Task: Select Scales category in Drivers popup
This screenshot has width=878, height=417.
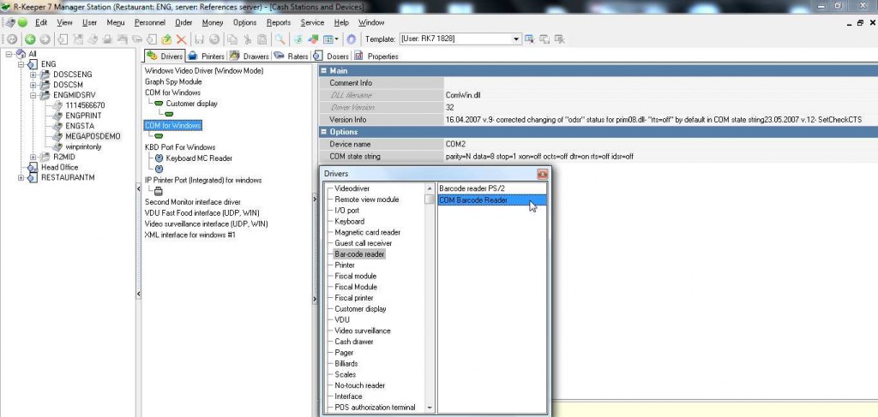Action: coord(345,374)
